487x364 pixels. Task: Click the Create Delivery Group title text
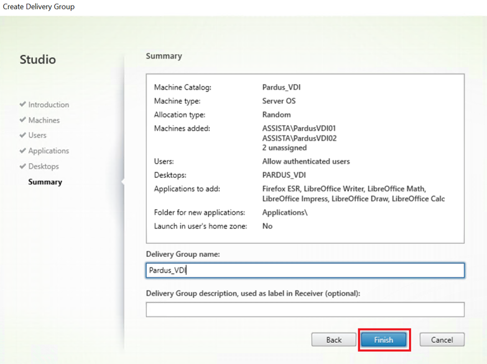pyautogui.click(x=39, y=6)
